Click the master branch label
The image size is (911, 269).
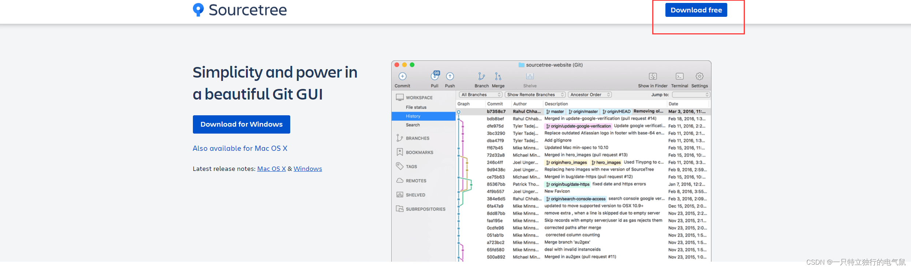pos(555,112)
